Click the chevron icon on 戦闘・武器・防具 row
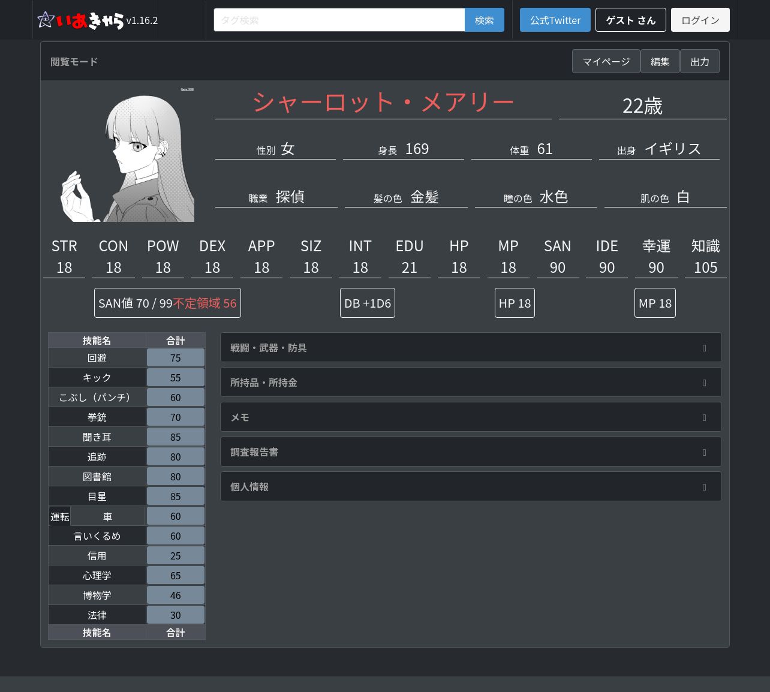Viewport: 770px width, 692px height. pos(704,348)
